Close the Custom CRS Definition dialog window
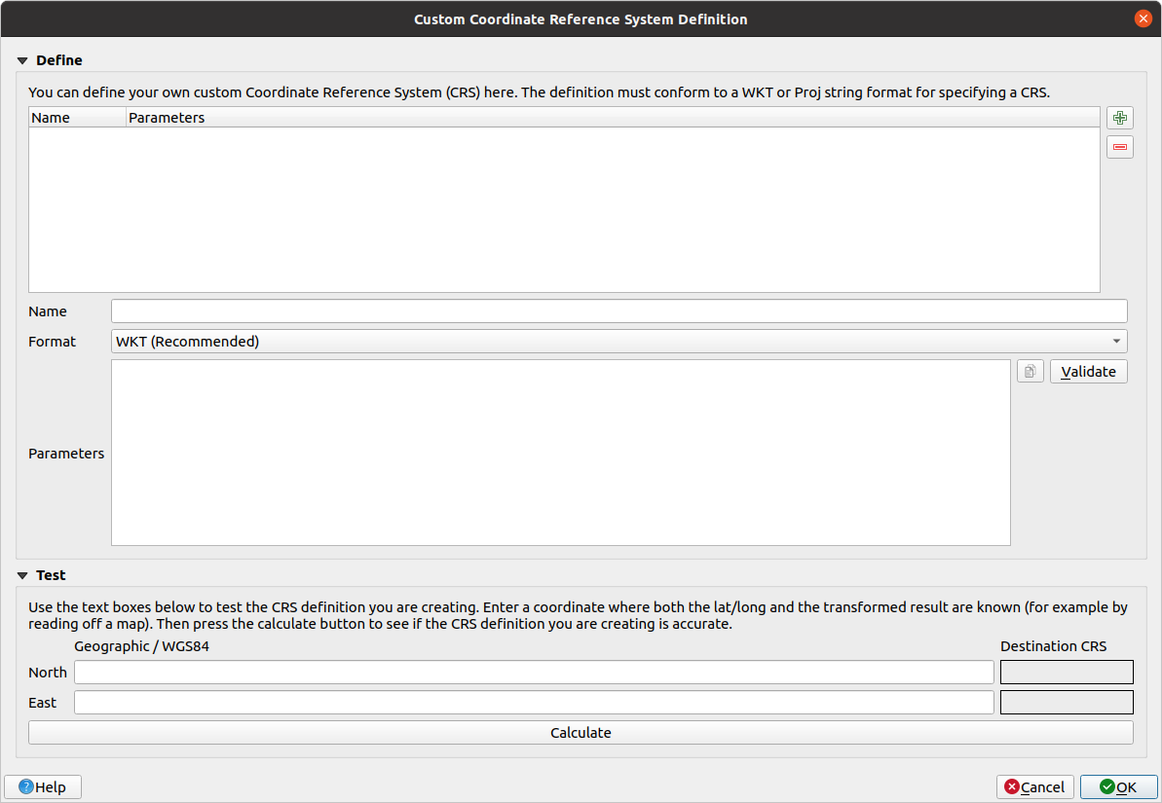 click(x=1143, y=18)
